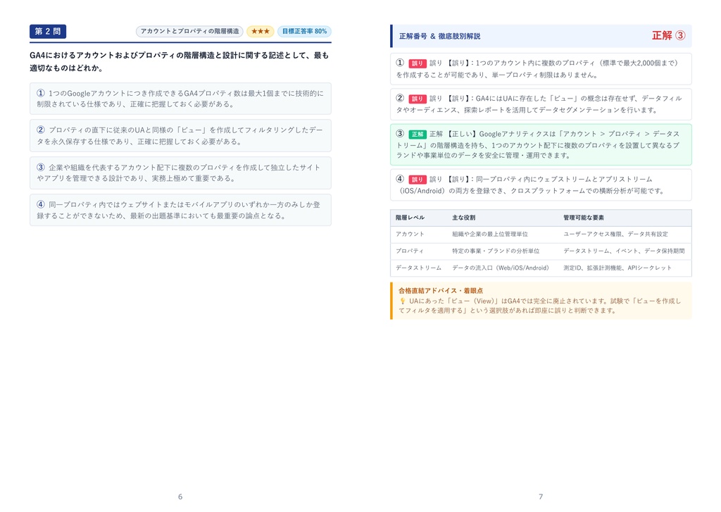
Task: Click the red 誤り badge in explanation ②
Action: (417, 99)
